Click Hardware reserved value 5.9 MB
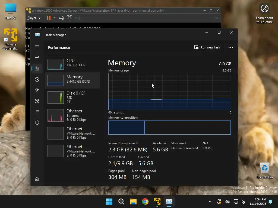Screen dimensions: 278x208 click(x=207, y=148)
